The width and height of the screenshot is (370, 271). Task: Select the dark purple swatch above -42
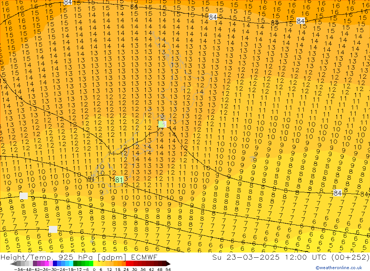pos(35,264)
